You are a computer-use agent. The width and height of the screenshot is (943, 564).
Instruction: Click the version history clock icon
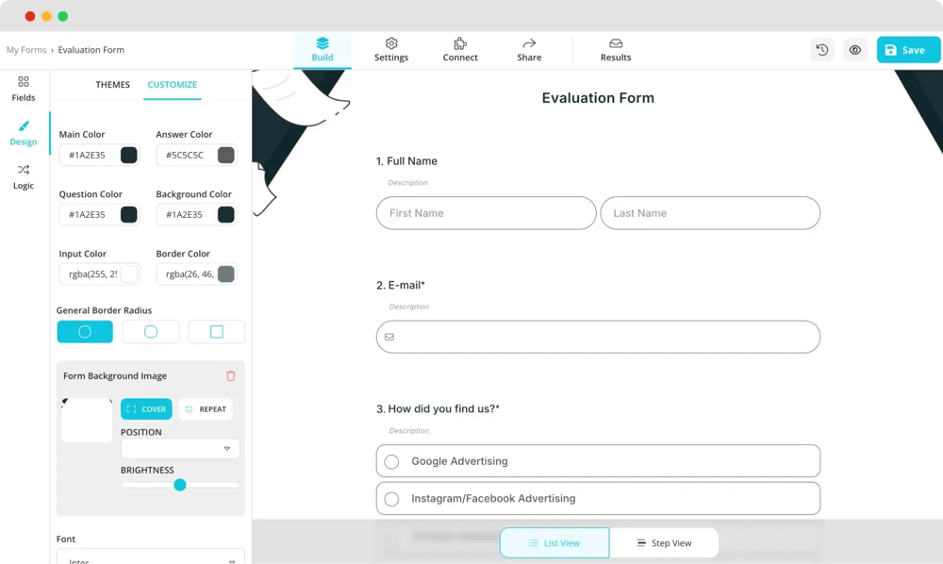coord(822,50)
